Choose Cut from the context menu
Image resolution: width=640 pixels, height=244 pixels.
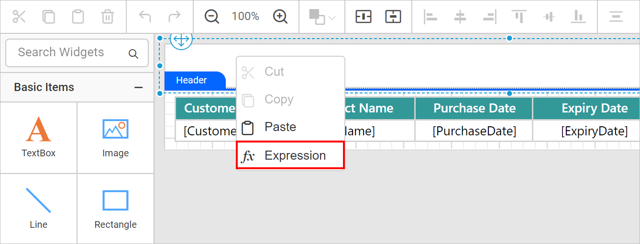(x=290, y=72)
